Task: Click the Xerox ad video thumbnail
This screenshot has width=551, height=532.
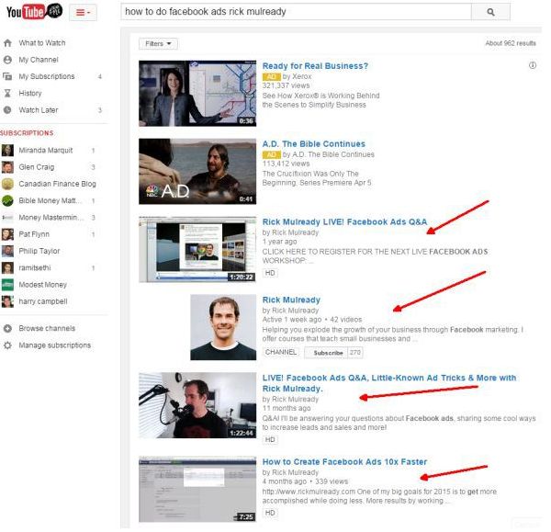Action: pyautogui.click(x=197, y=93)
